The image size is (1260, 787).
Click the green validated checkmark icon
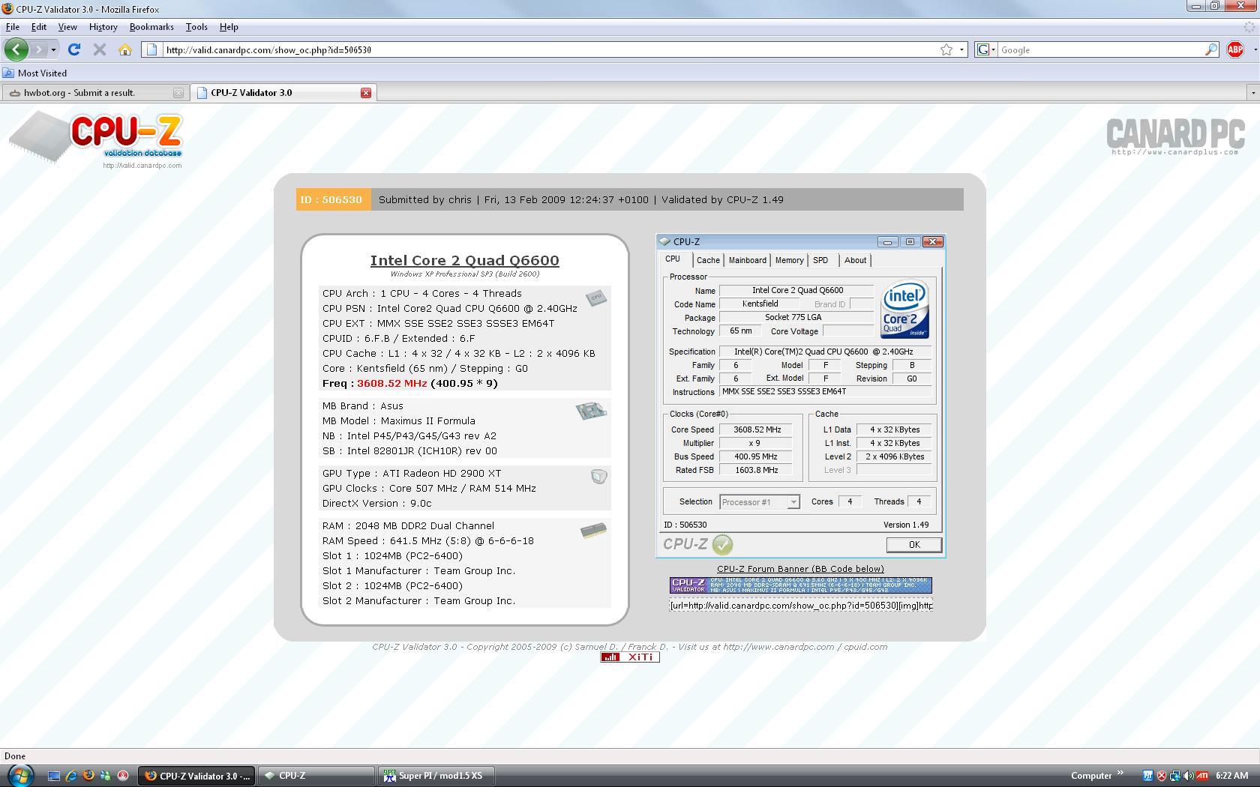pos(722,544)
